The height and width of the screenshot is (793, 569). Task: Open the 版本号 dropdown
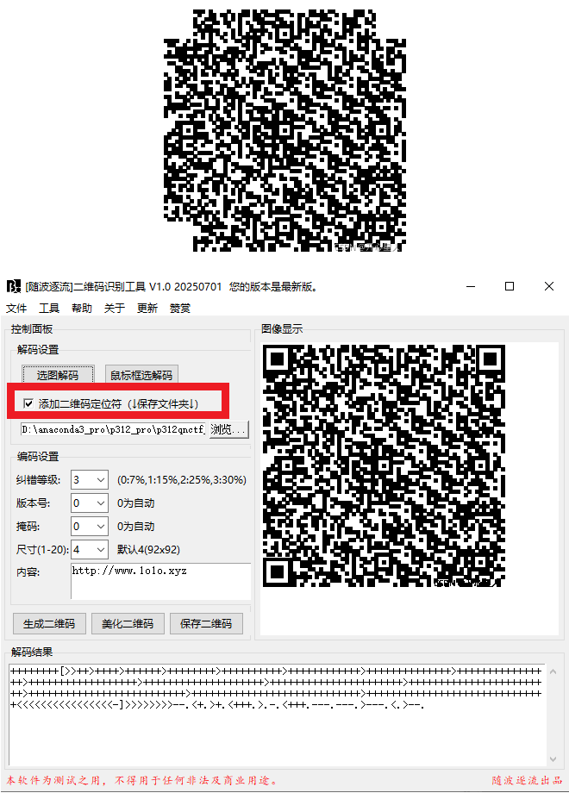point(90,503)
